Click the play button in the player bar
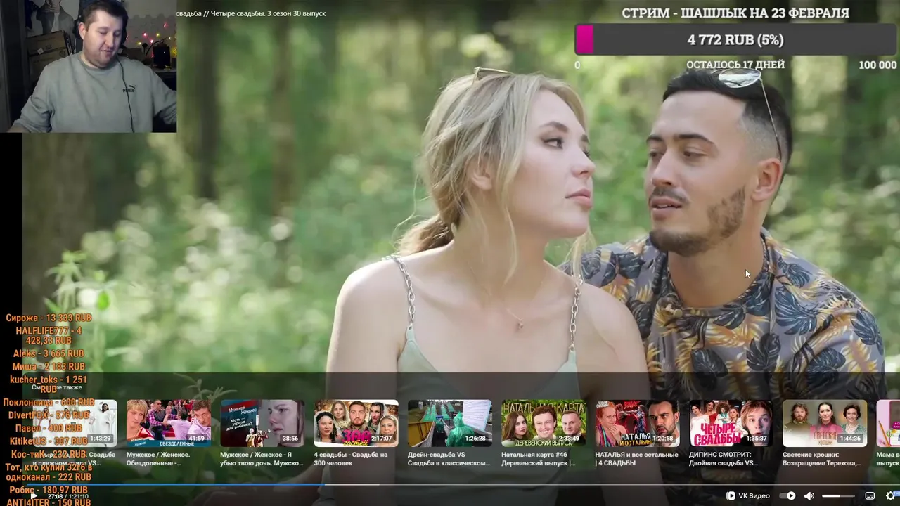900x506 pixels. (x=33, y=496)
